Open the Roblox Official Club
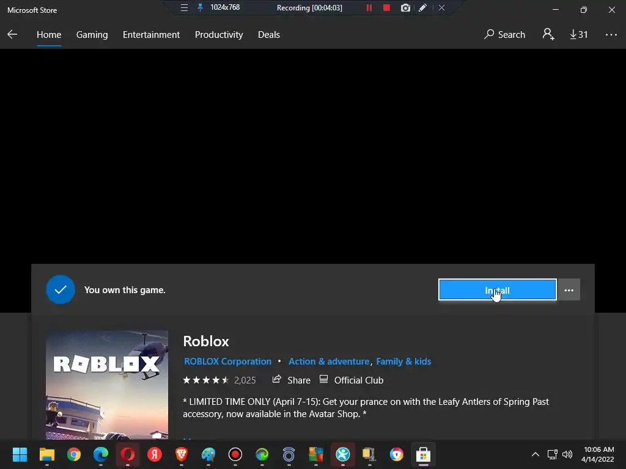Image resolution: width=626 pixels, height=469 pixels. pos(352,380)
